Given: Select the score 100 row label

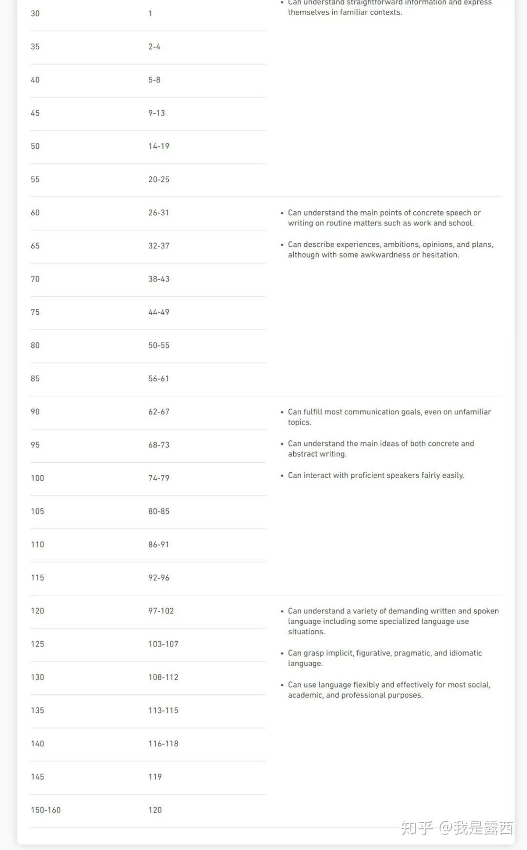Looking at the screenshot, I should click(37, 478).
